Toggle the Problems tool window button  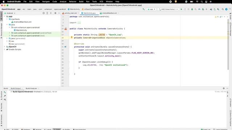click(x=26, y=129)
